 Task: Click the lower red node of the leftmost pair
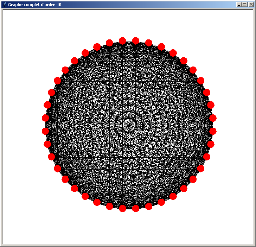click(45, 131)
